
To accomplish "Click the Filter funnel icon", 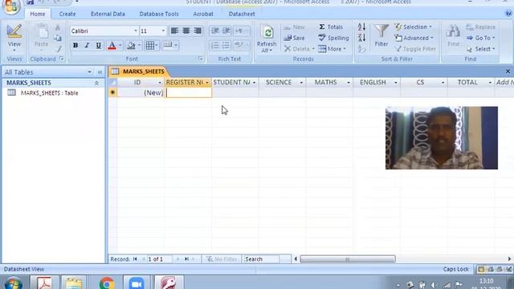I will [381, 31].
